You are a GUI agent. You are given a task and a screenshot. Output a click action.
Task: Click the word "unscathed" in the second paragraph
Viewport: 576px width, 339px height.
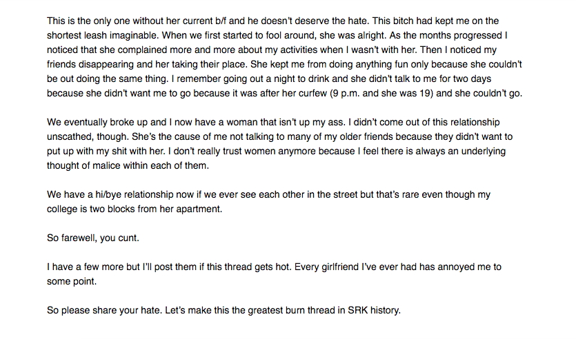(70, 137)
